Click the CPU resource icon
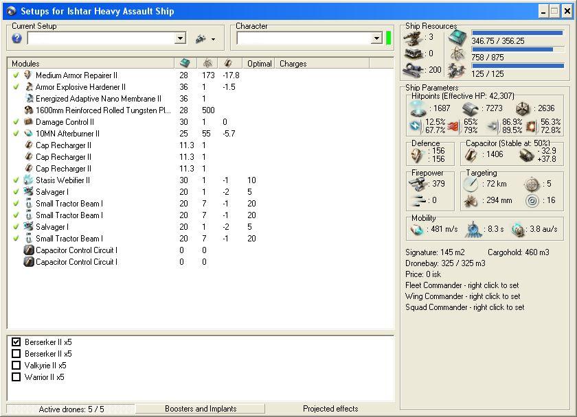 pyautogui.click(x=457, y=37)
